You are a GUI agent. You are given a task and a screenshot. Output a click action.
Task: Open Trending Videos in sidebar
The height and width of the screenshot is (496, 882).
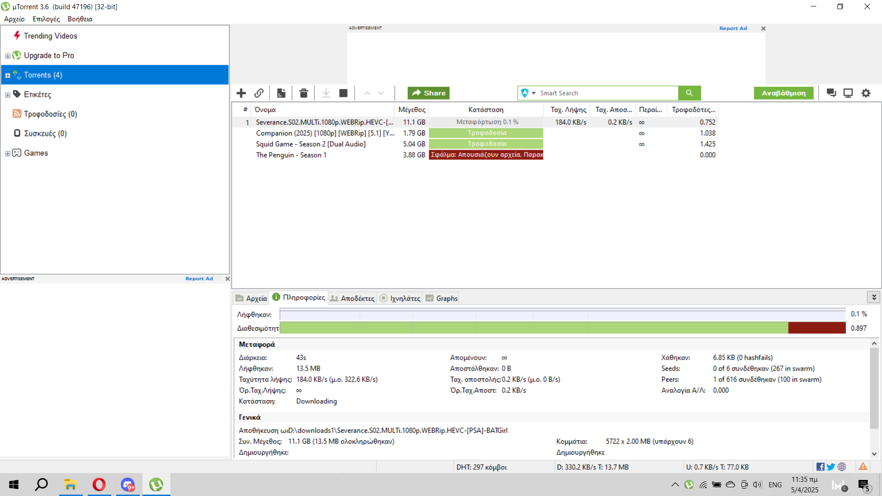point(51,36)
